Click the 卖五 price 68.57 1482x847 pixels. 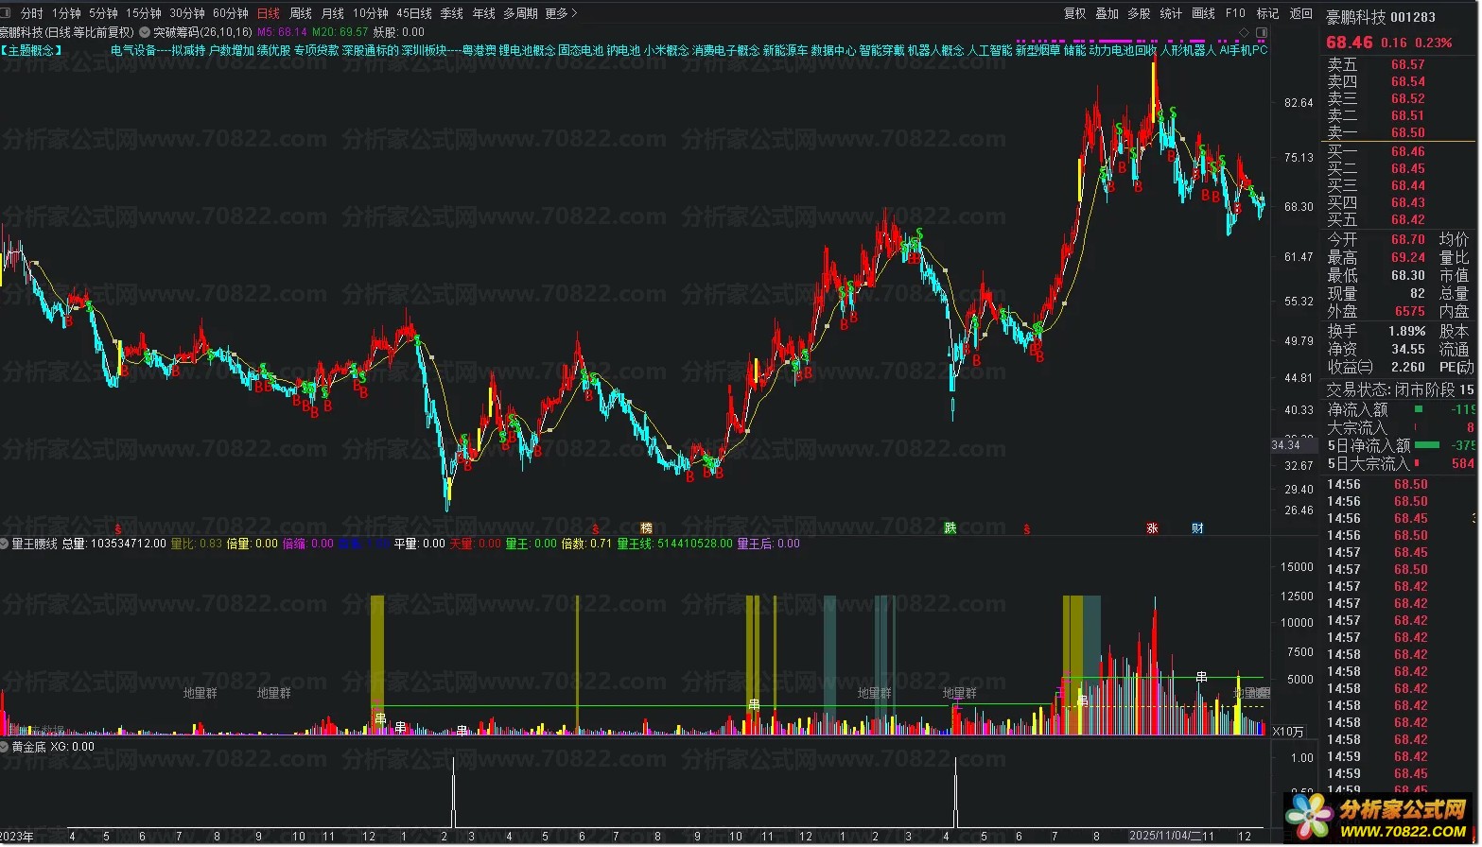click(1407, 64)
